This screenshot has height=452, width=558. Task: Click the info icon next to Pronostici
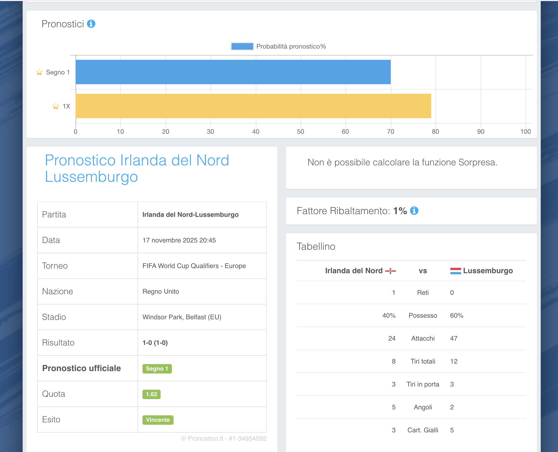(91, 24)
